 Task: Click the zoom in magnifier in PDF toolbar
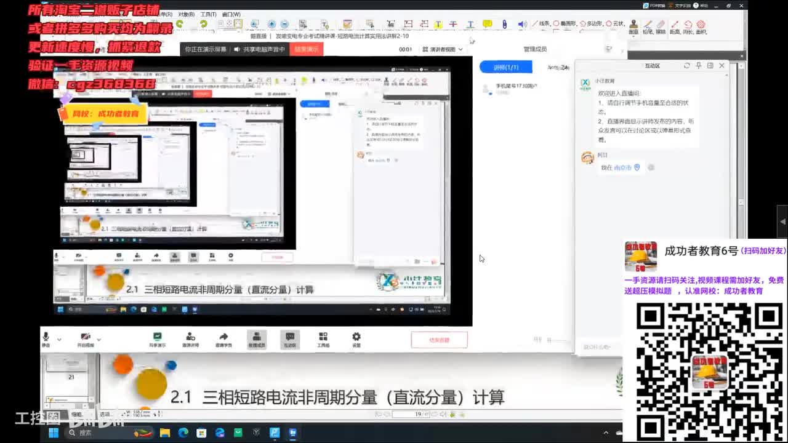pos(271,24)
